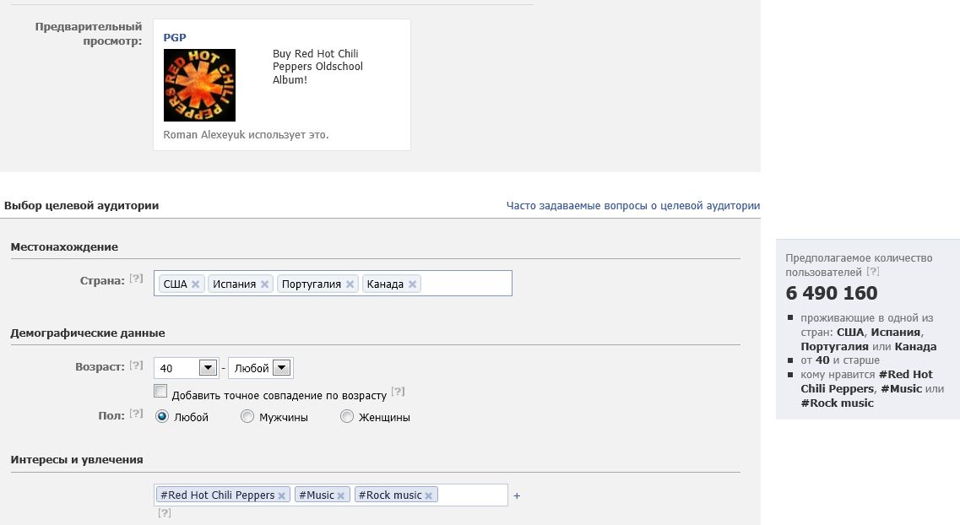Click Red Hot Chili Peppers ad thumbnail
The image size is (960, 525).
coord(199,85)
